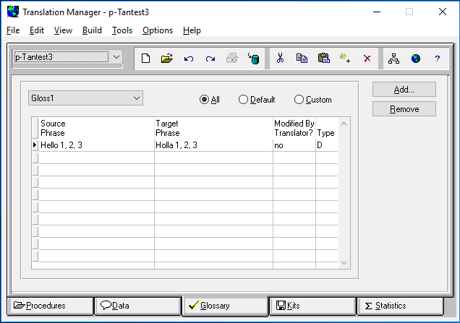The height and width of the screenshot is (323, 460).
Task: Click the Open folder toolbar icon
Action: tap(167, 59)
